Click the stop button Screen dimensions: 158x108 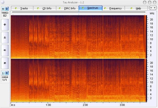coord(5,63)
